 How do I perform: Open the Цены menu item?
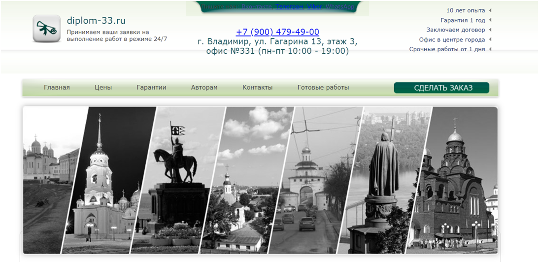(x=103, y=87)
